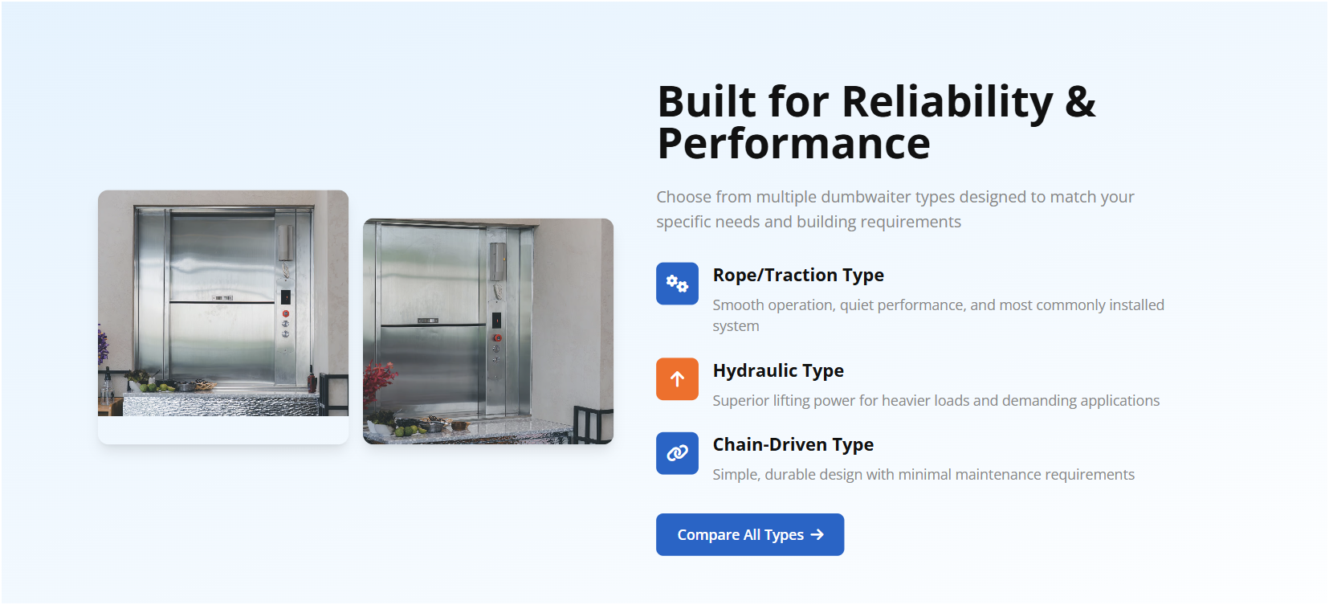The width and height of the screenshot is (1329, 605).
Task: Click the "Built for Reliability & Performance" heading
Action: (x=876, y=122)
